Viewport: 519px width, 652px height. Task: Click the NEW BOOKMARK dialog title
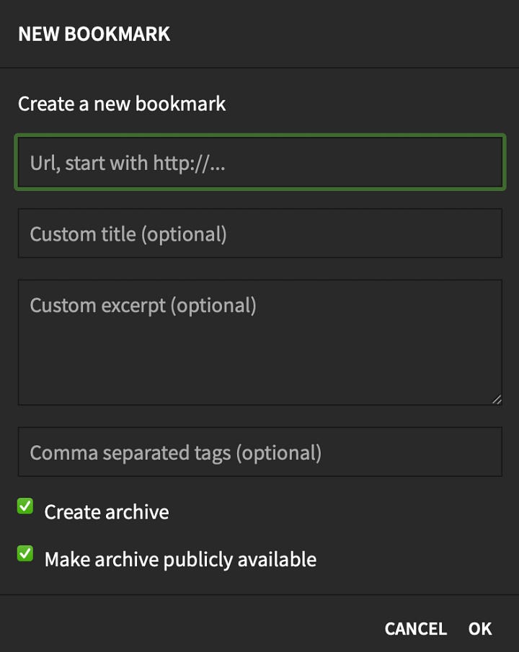(94, 34)
